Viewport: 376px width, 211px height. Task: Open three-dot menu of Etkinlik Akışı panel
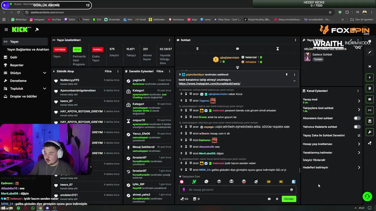pos(118,71)
